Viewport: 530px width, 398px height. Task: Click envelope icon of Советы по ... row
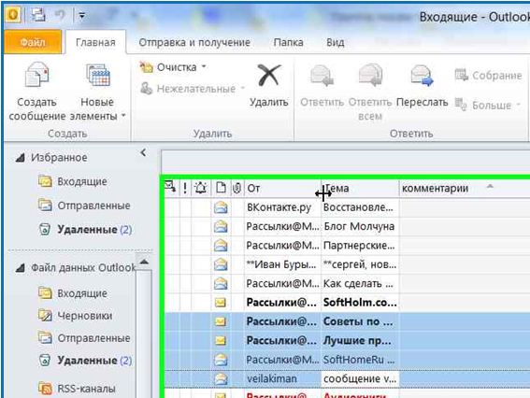coord(221,321)
